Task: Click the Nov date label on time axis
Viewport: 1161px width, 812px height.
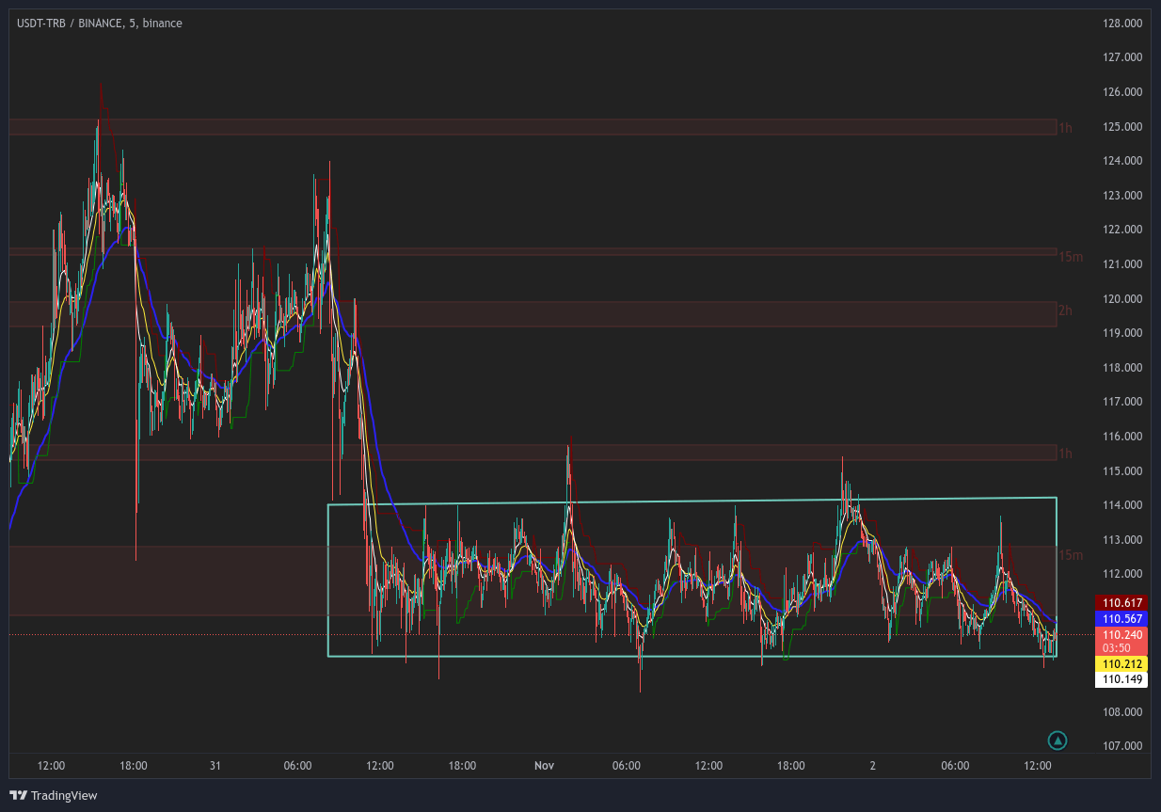Action: [544, 766]
